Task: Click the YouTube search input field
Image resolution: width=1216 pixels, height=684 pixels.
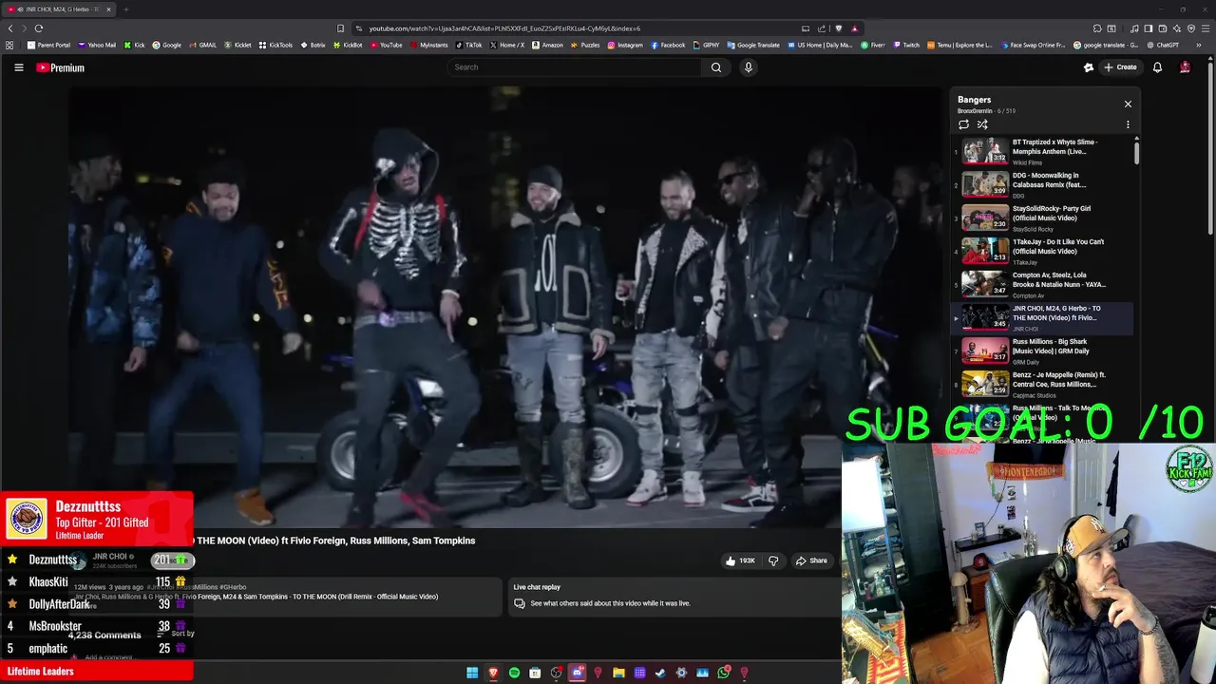Action: (575, 67)
